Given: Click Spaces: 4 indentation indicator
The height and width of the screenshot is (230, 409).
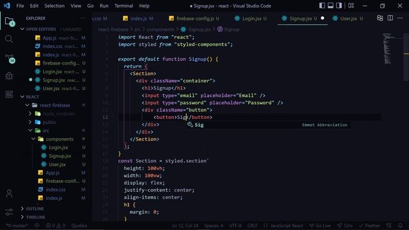Looking at the screenshot, I should click(x=213, y=226).
